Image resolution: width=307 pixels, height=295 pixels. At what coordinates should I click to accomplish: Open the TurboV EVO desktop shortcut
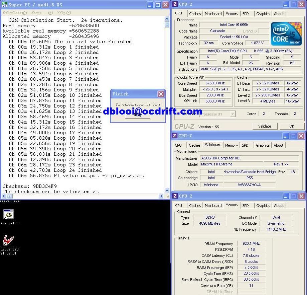point(8,240)
